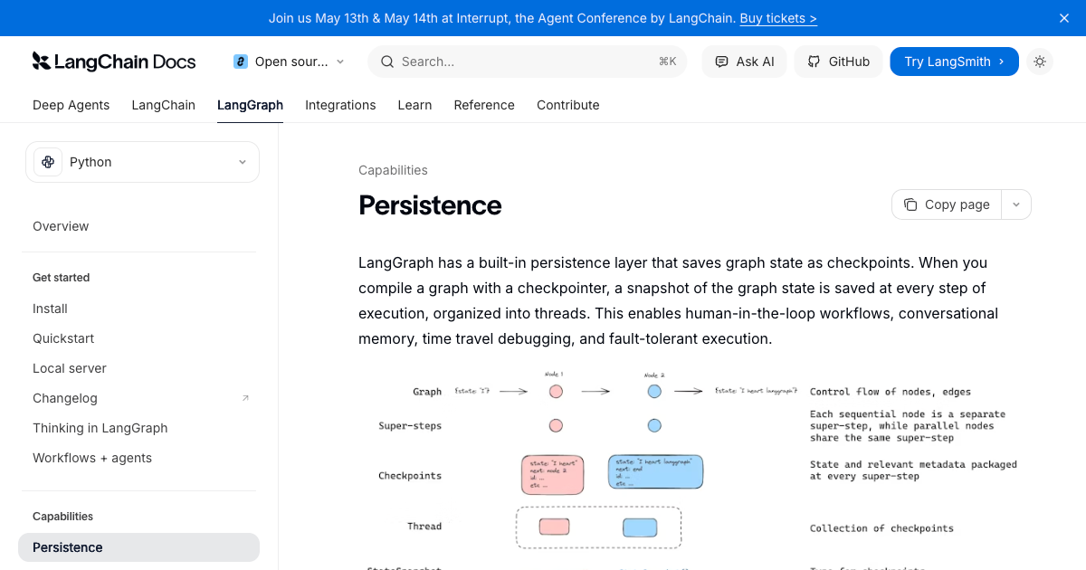
Task: Click the Get started section label
Action: tap(62, 278)
